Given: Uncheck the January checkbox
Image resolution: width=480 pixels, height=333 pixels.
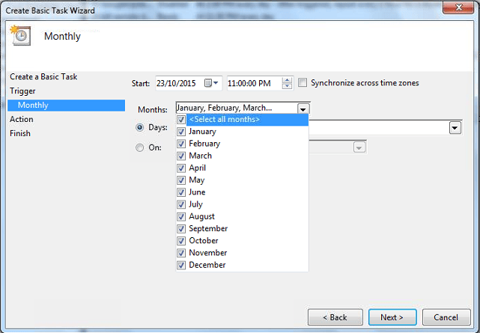Looking at the screenshot, I should pyautogui.click(x=181, y=132).
